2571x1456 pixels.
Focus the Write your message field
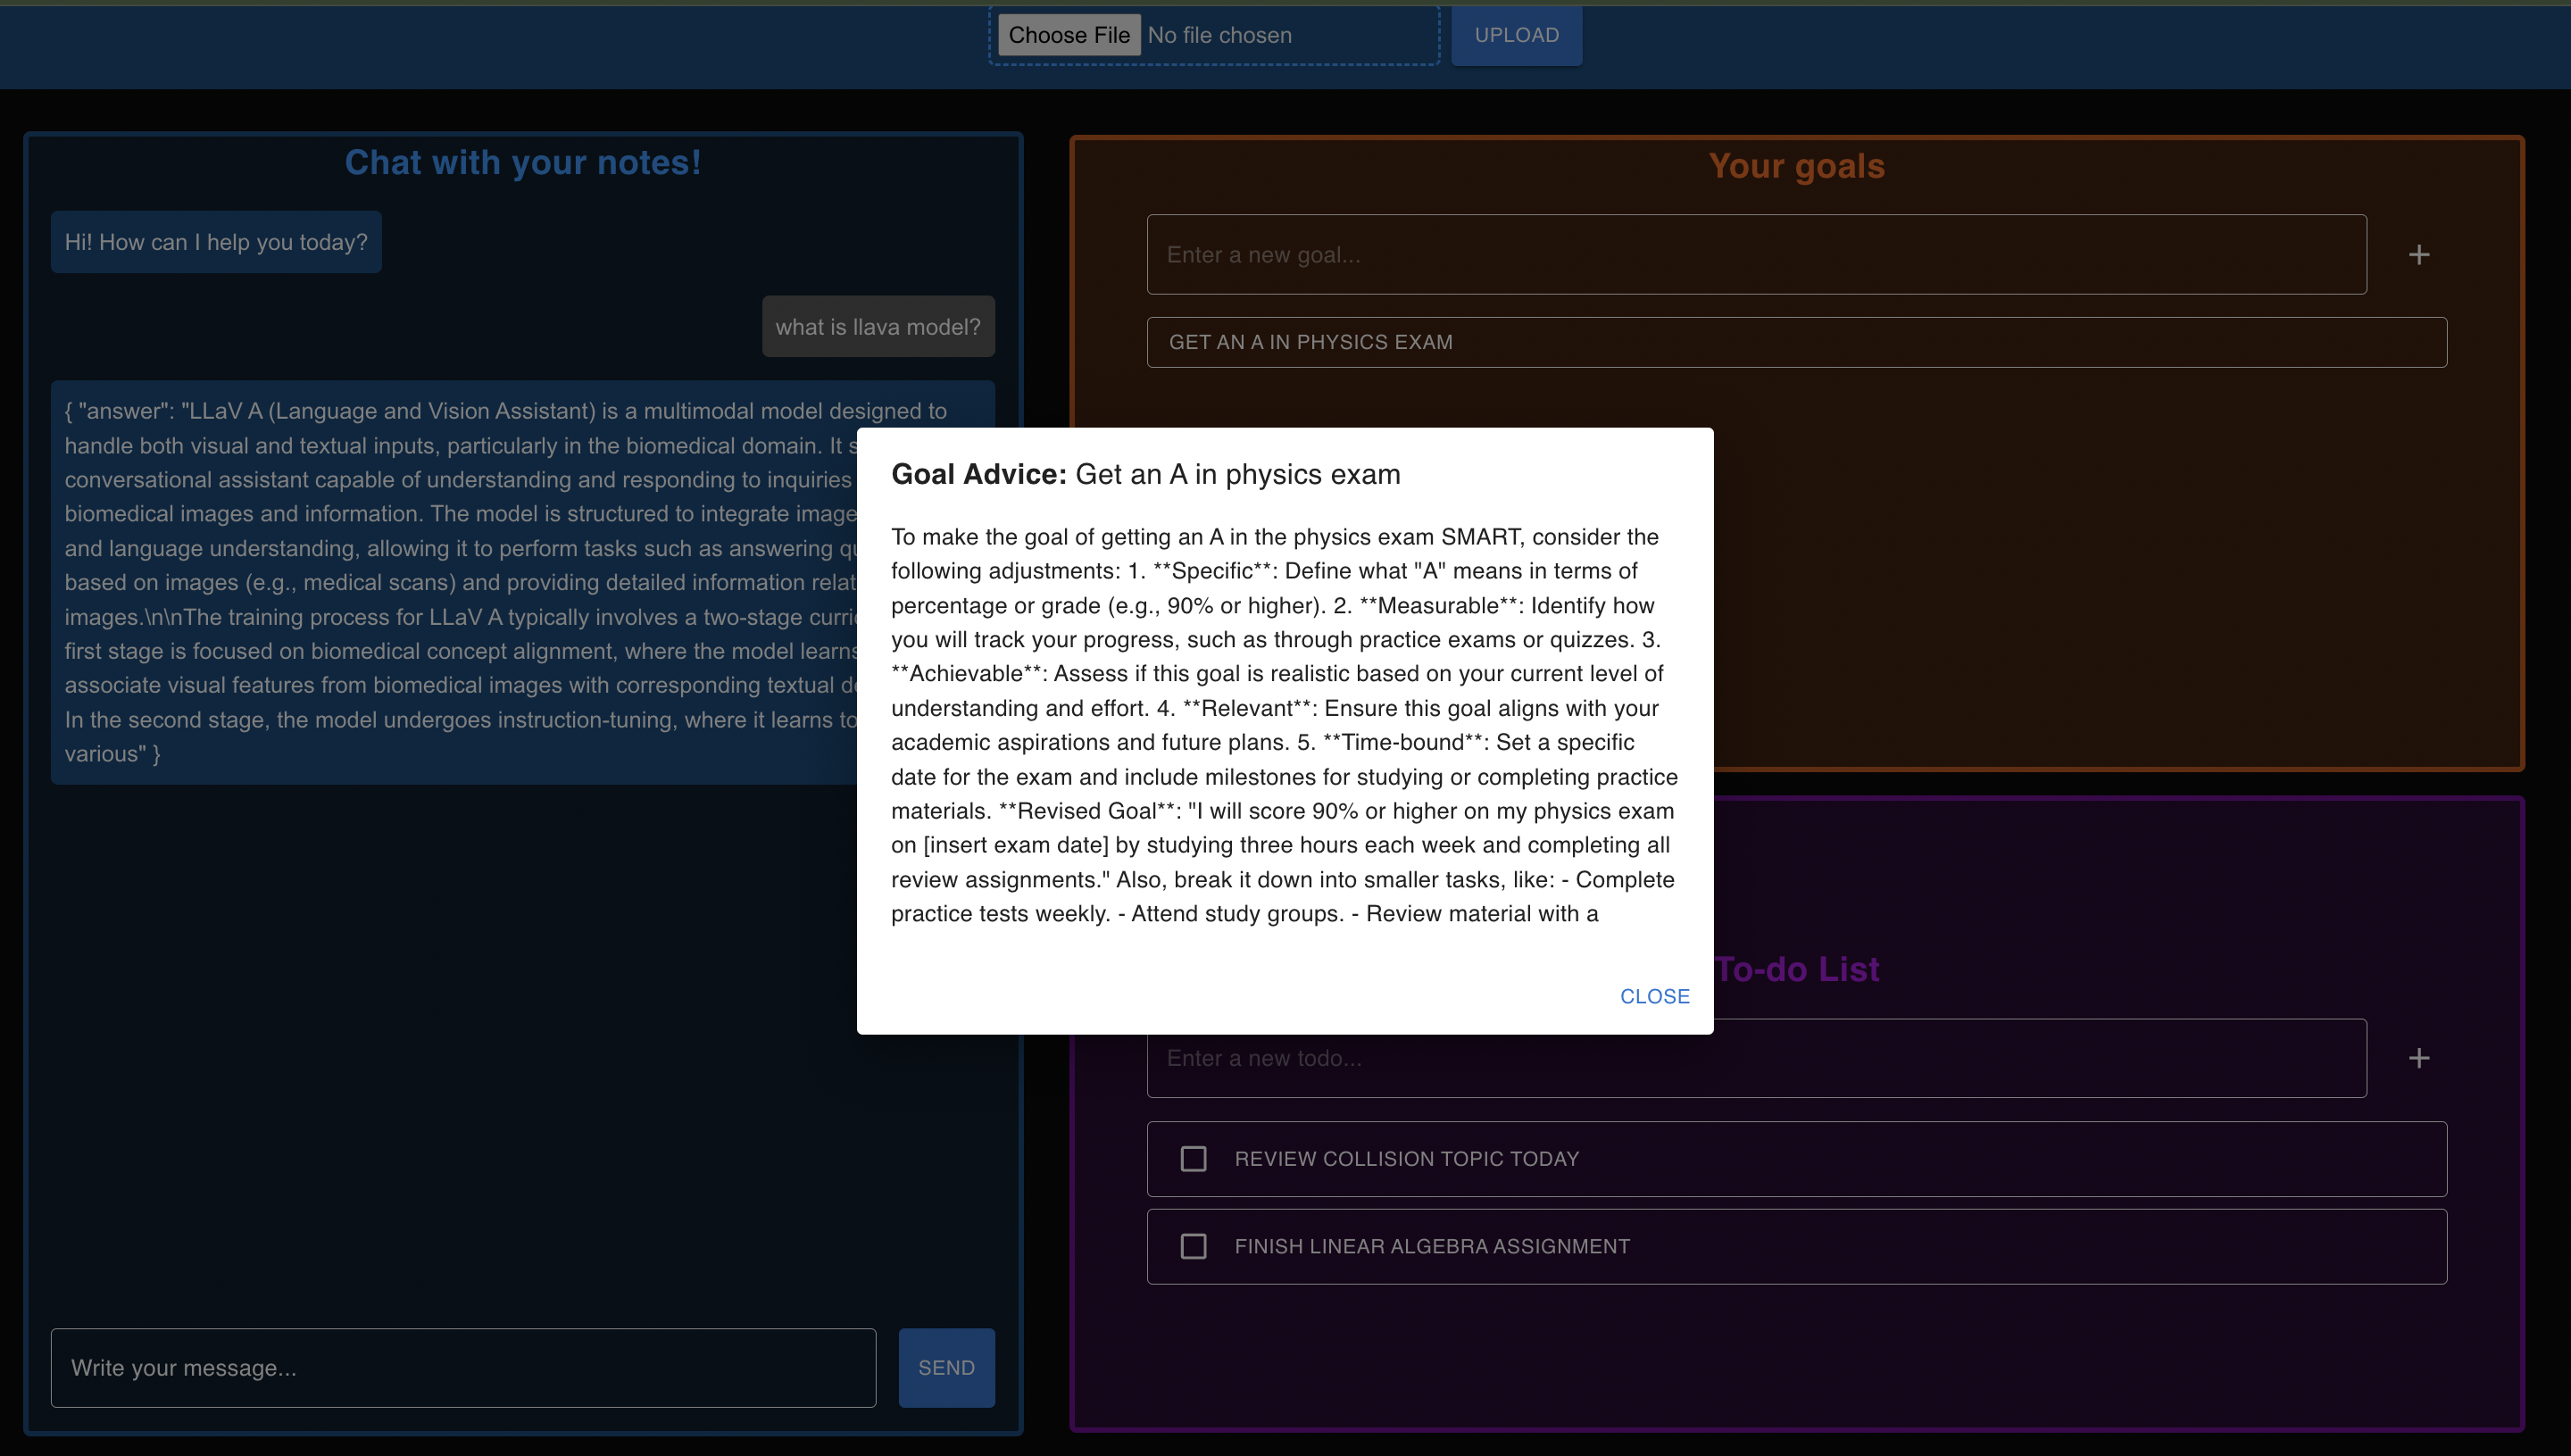pos(463,1367)
